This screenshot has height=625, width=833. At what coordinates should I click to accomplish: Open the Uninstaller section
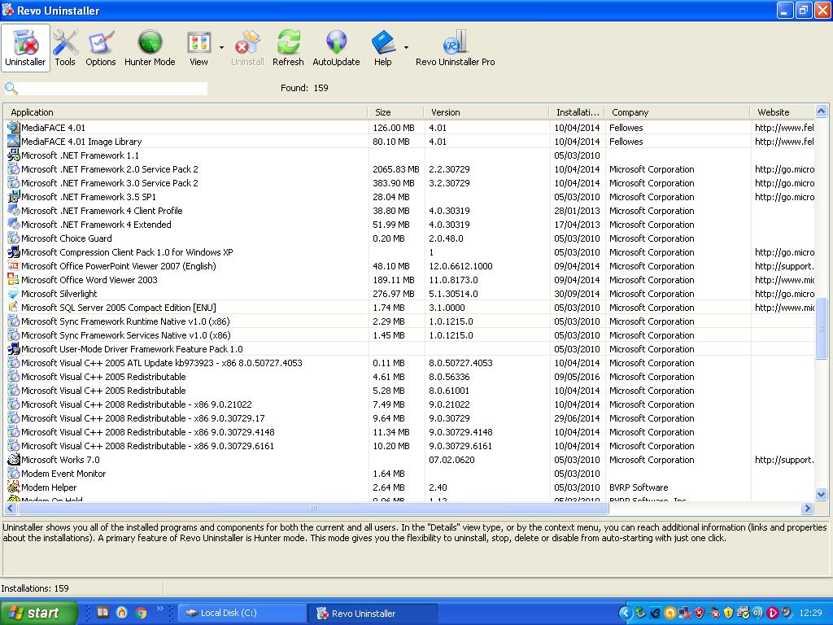coord(25,48)
